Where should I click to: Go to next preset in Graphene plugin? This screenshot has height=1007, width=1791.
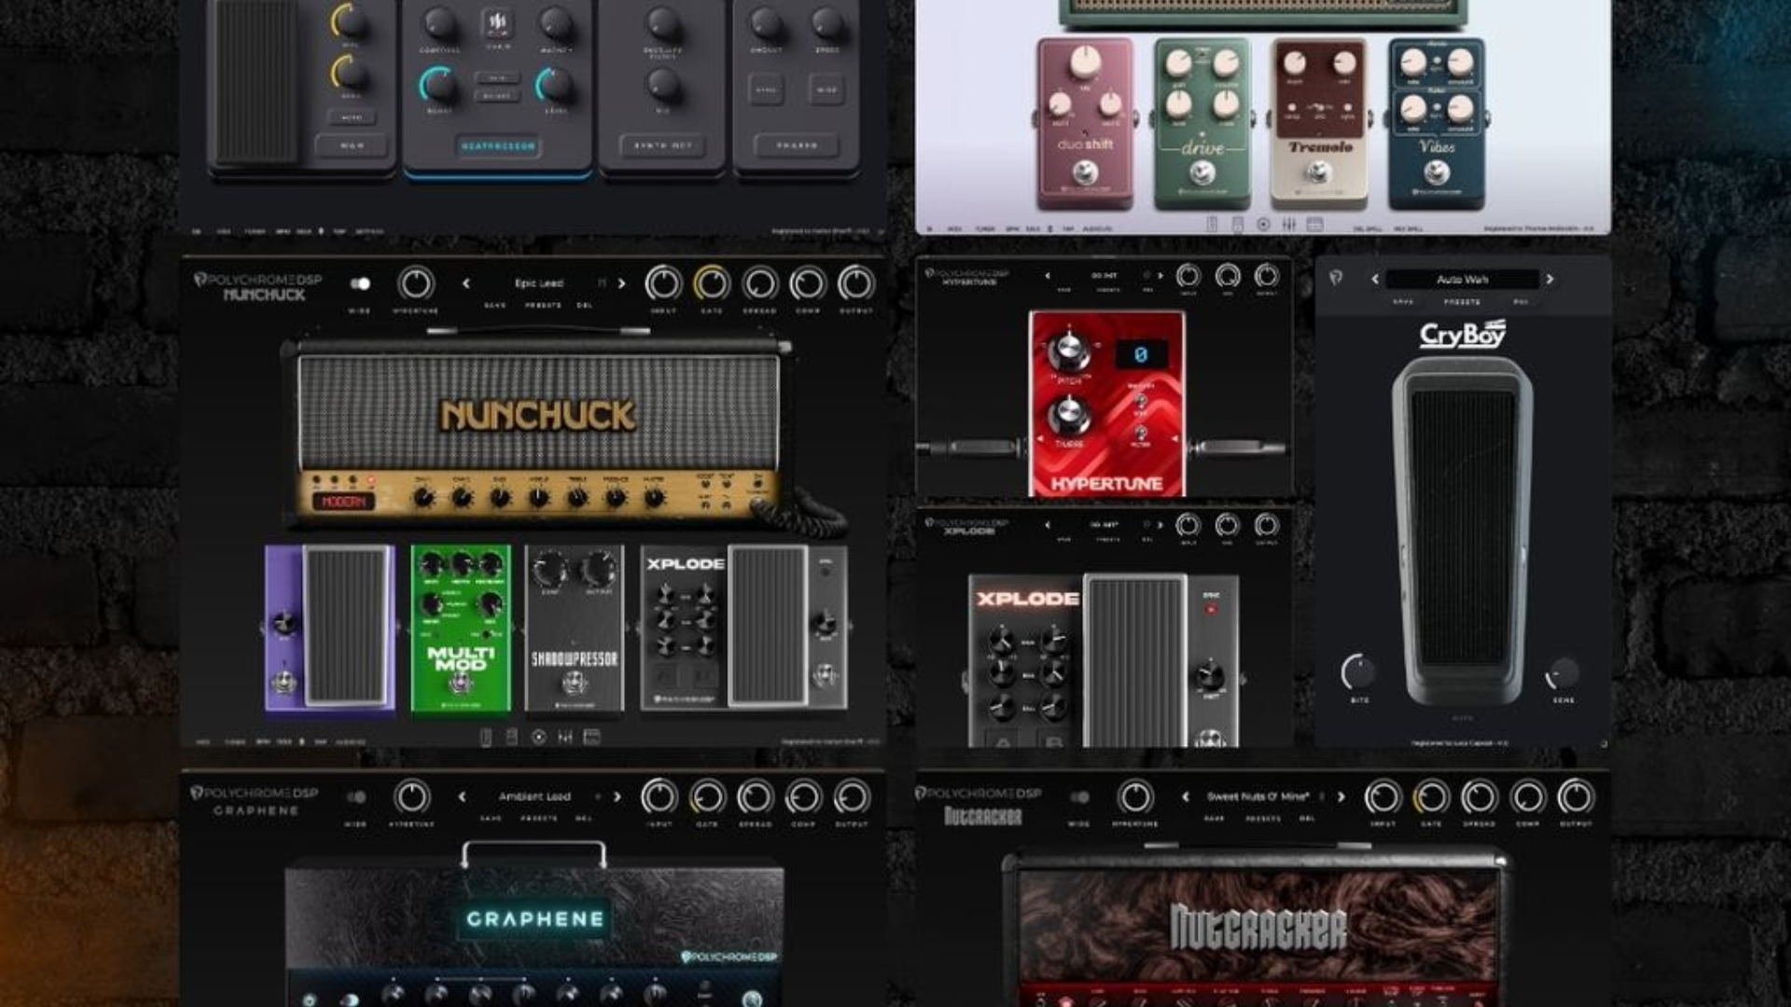617,797
